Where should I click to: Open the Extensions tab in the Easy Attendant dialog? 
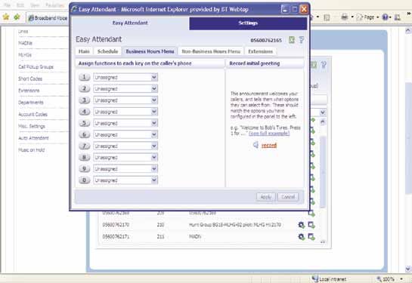tap(260, 51)
